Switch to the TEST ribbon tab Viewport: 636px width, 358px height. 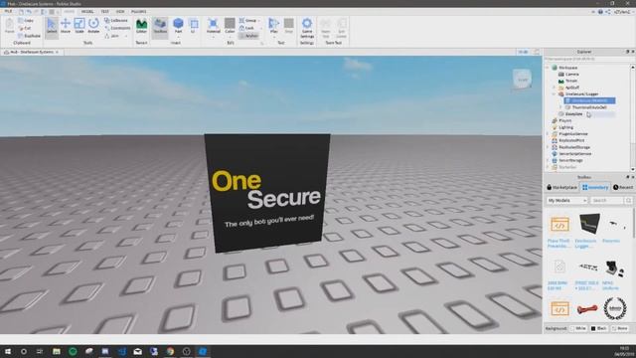pyautogui.click(x=104, y=11)
